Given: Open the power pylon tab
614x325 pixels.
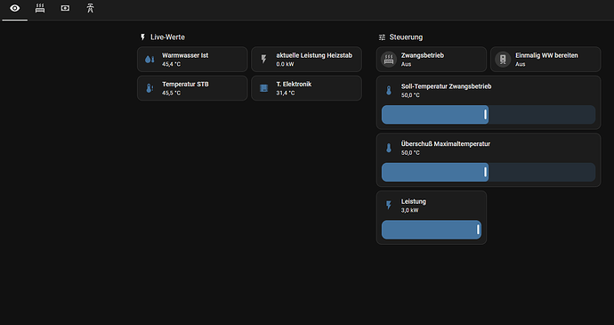Looking at the screenshot, I should point(91,8).
